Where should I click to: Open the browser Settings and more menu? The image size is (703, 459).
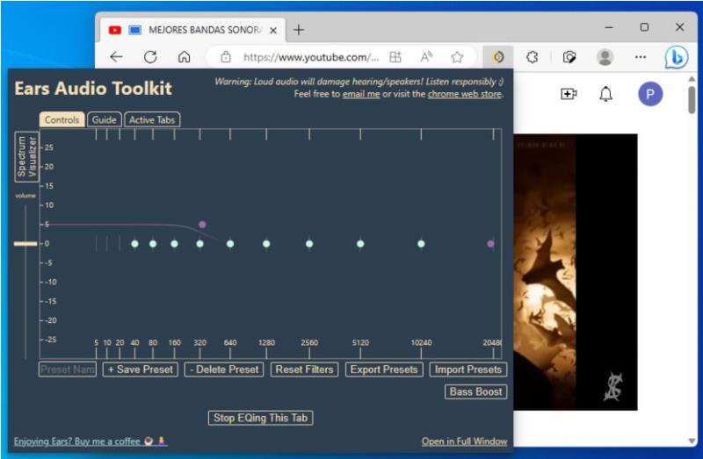click(641, 57)
